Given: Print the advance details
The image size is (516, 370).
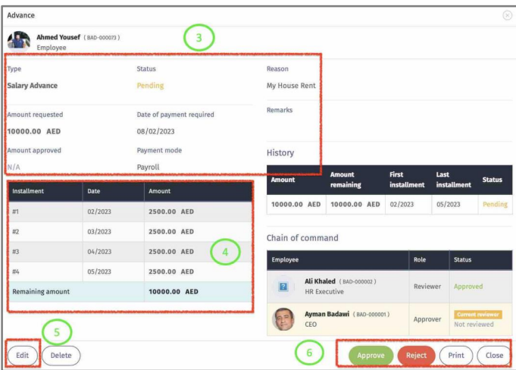Looking at the screenshot, I should [455, 355].
